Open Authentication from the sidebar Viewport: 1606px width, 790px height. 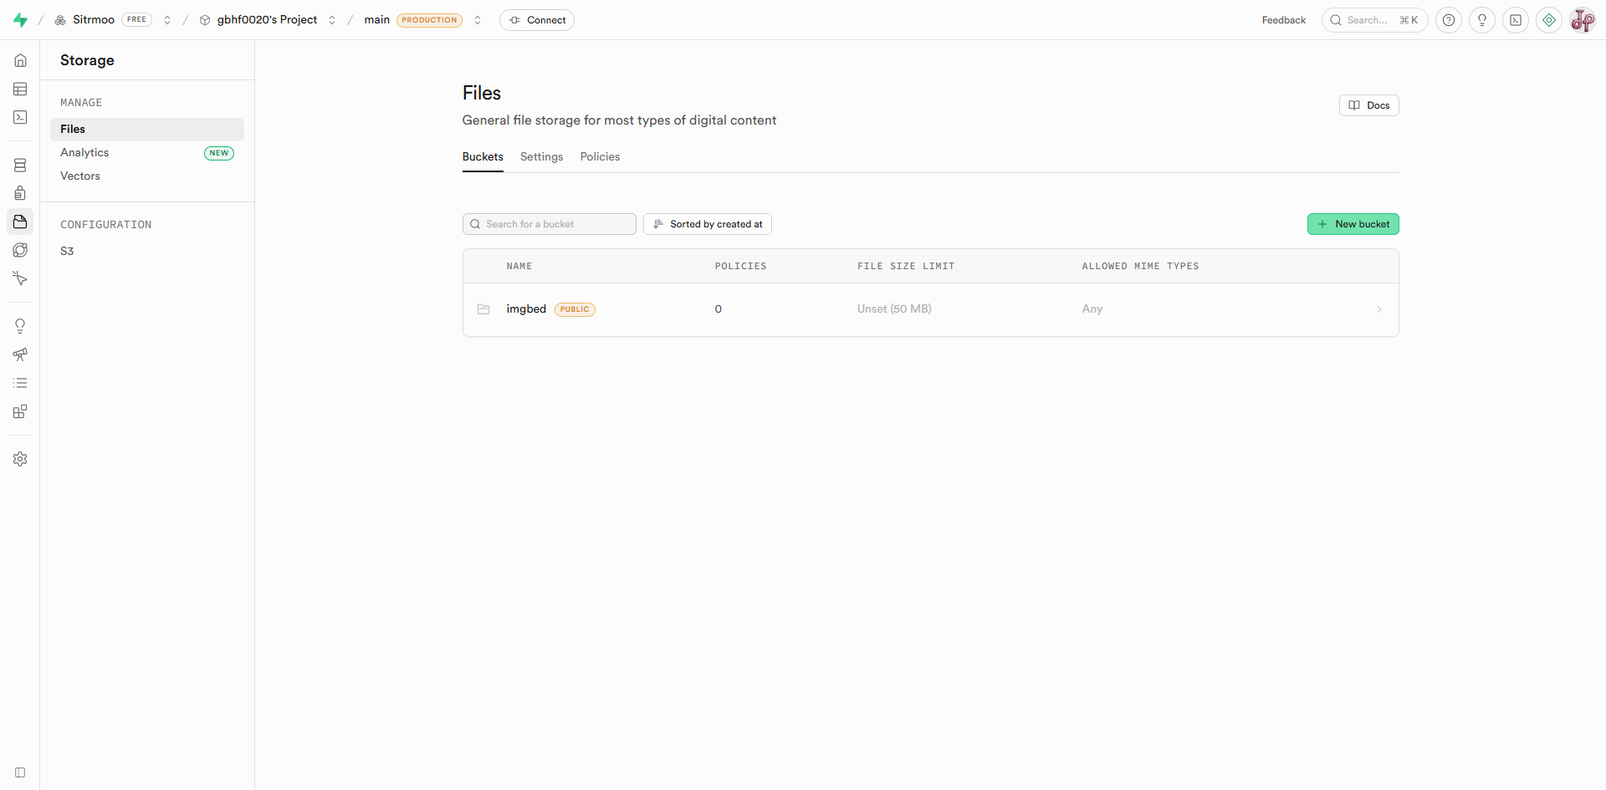coord(20,193)
